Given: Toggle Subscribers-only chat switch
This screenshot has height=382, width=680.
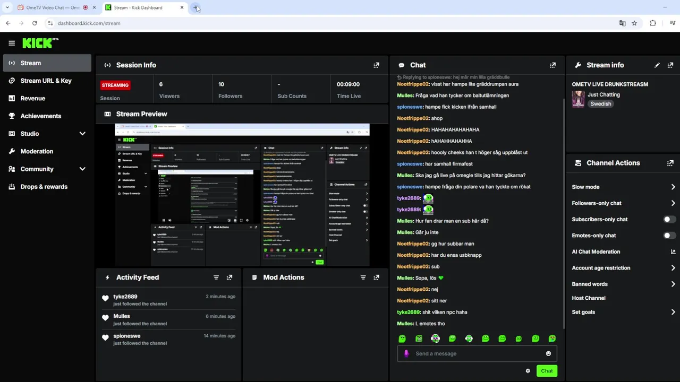Looking at the screenshot, I should pyautogui.click(x=669, y=219).
